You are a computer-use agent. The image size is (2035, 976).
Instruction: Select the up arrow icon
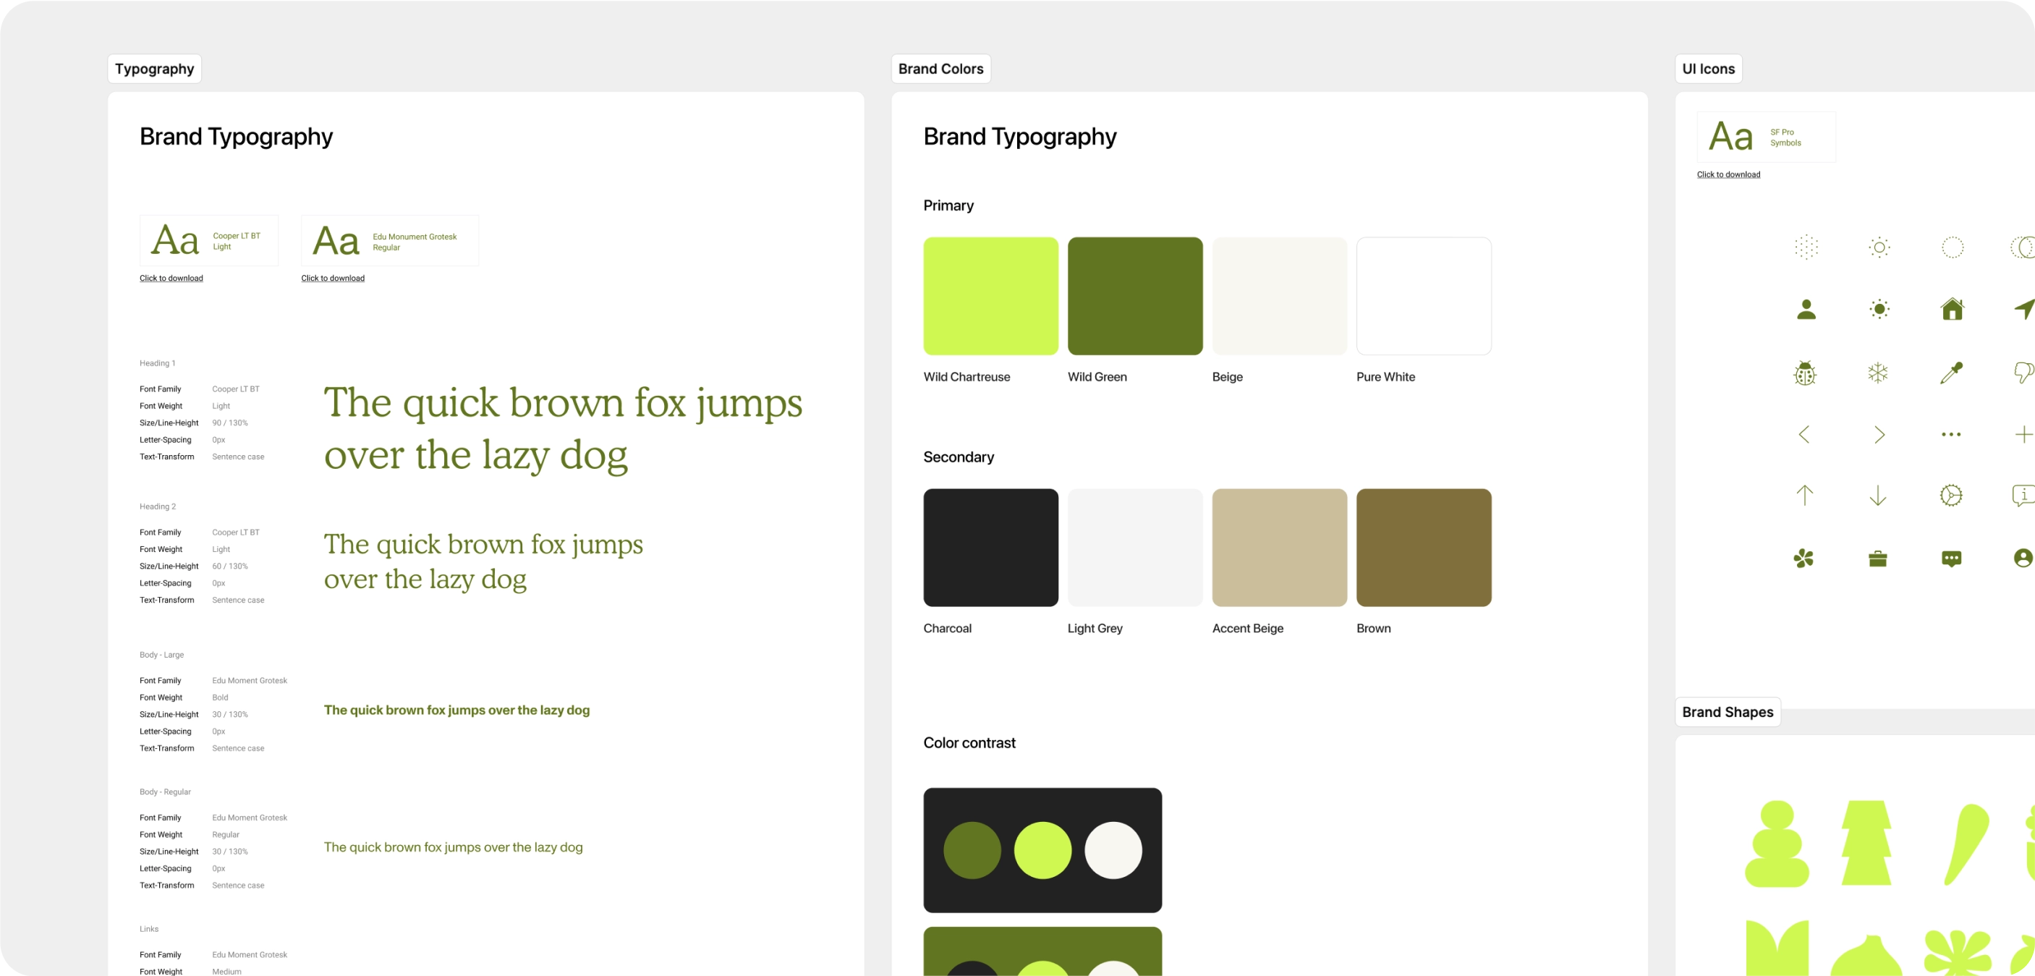tap(1804, 496)
